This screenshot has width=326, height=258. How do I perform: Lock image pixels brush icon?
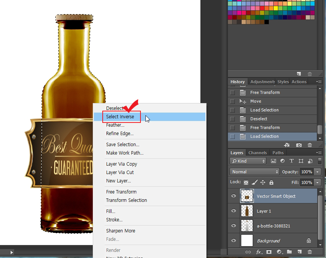255,182
